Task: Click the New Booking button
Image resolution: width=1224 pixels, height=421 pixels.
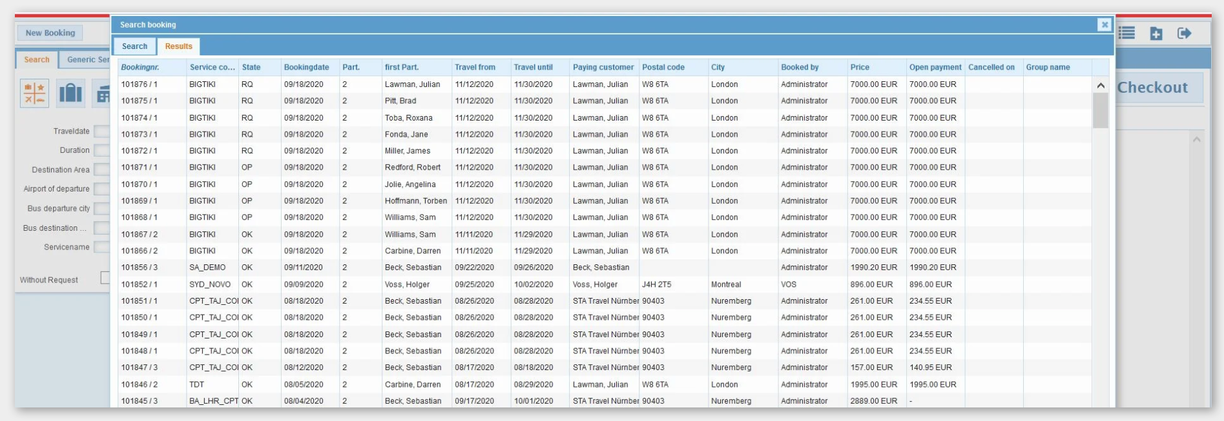Action: coord(50,33)
